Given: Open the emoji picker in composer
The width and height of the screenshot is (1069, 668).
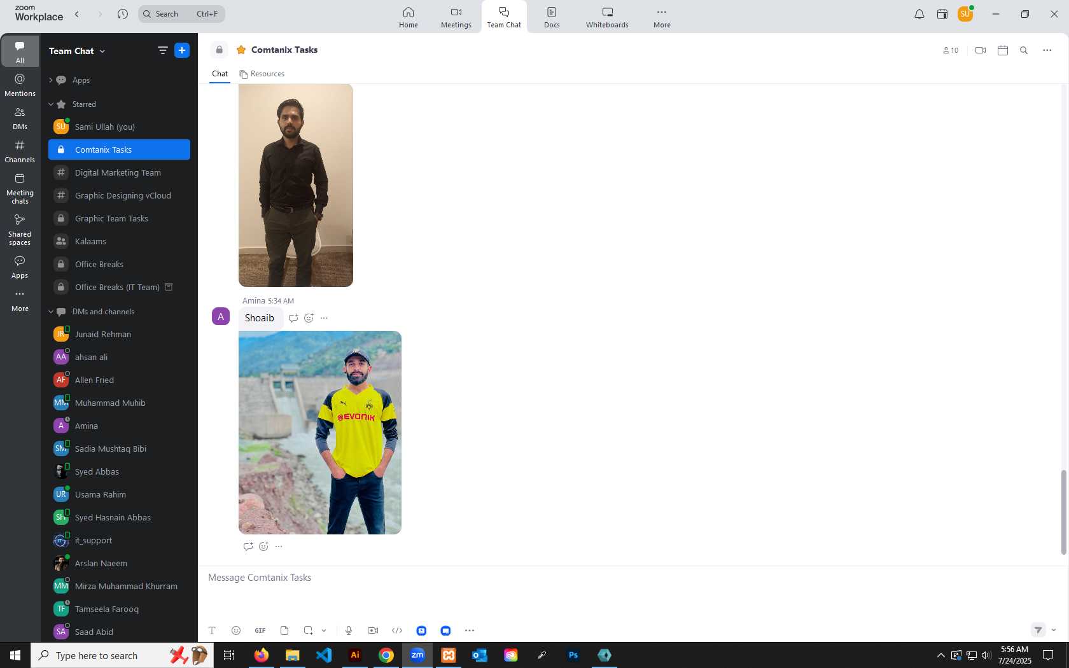Looking at the screenshot, I should pyautogui.click(x=236, y=630).
